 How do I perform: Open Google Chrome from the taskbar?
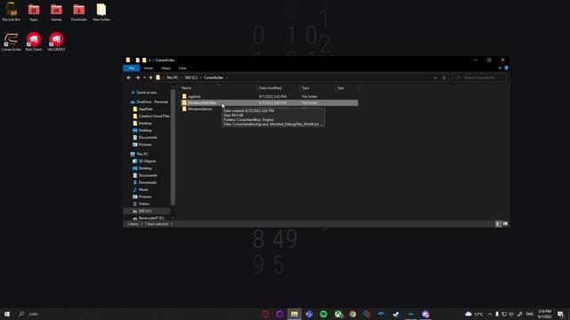click(x=353, y=314)
